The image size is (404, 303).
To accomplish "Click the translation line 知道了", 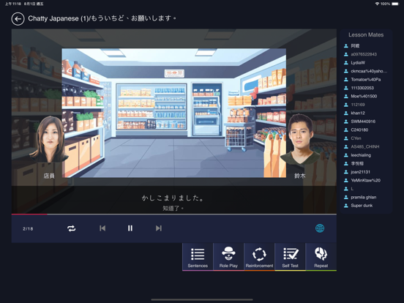I will [173, 208].
